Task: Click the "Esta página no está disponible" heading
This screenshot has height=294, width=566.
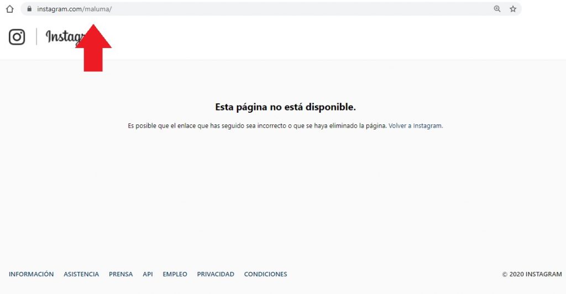Action: point(285,107)
